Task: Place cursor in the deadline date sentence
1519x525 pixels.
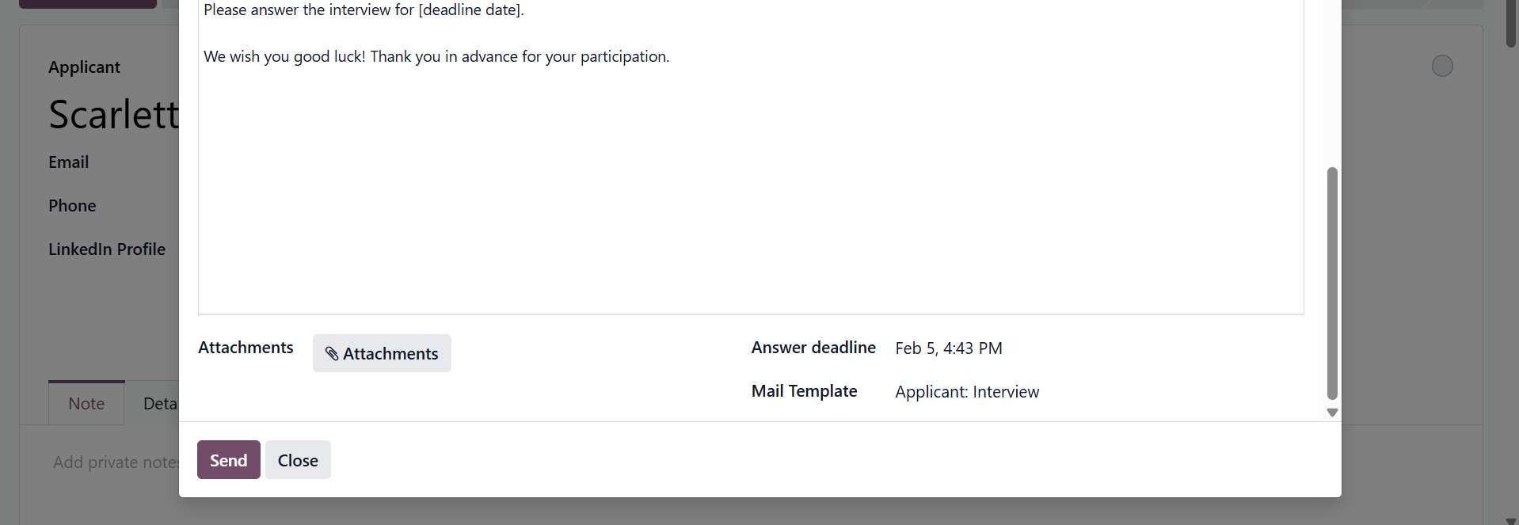Action: coord(364,10)
